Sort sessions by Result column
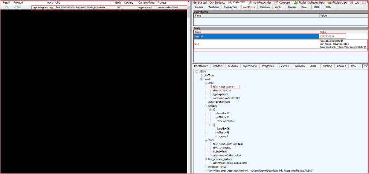This screenshot has height=174, width=369. click(x=6, y=3)
